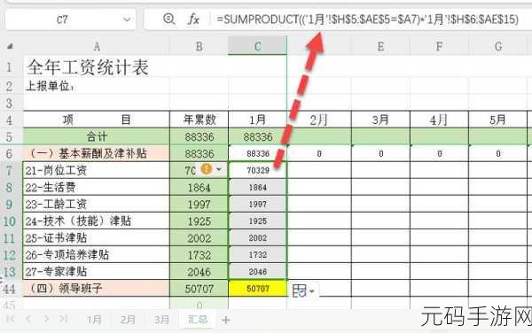Screen dimensions: 532x333
Task: Click cell 26-专项培养津贴
Action: click(97, 255)
